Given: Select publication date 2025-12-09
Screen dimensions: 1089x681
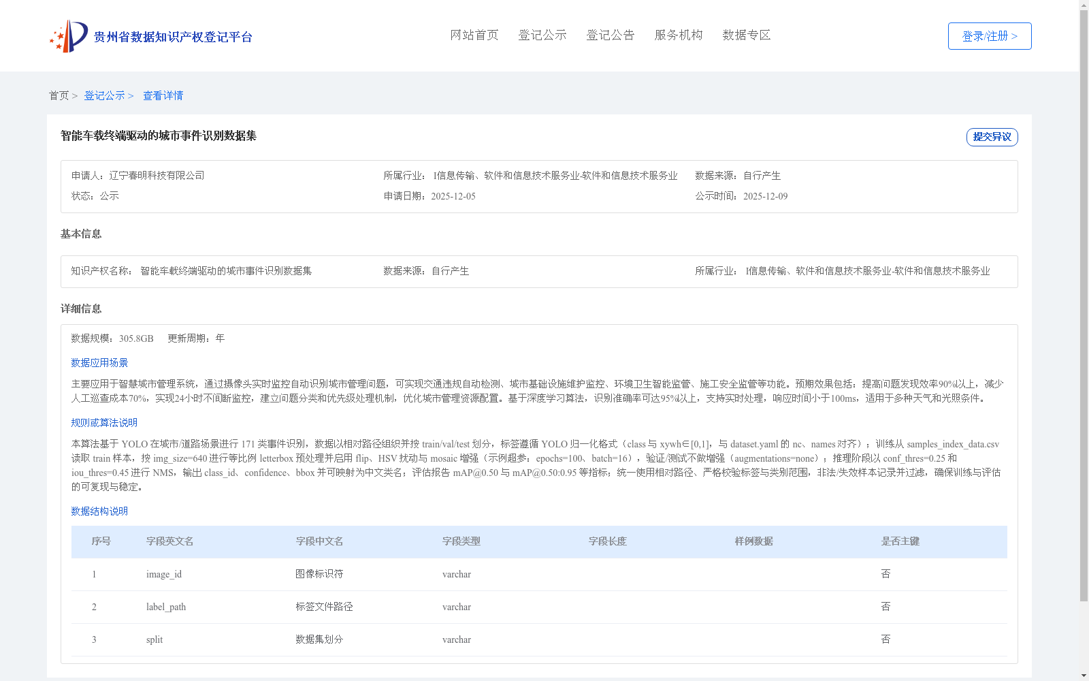Looking at the screenshot, I should 766,196.
